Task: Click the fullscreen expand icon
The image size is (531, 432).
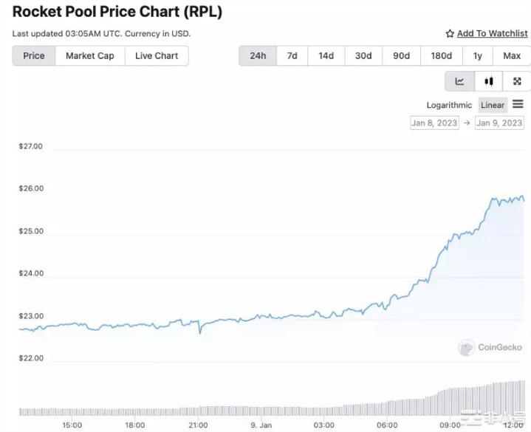Action: [x=517, y=81]
